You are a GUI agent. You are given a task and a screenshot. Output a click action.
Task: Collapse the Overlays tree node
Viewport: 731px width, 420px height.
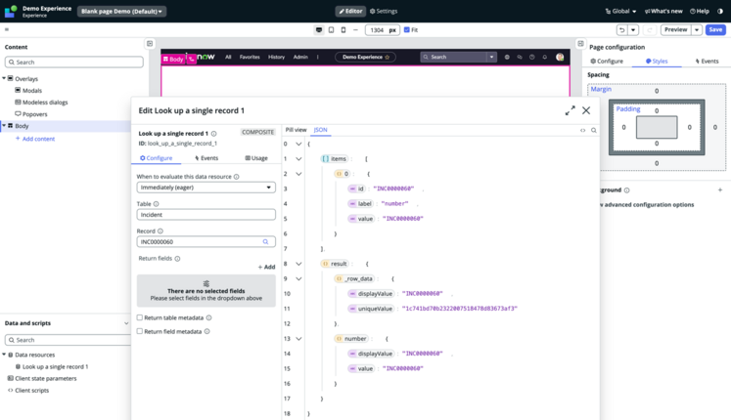(4, 78)
